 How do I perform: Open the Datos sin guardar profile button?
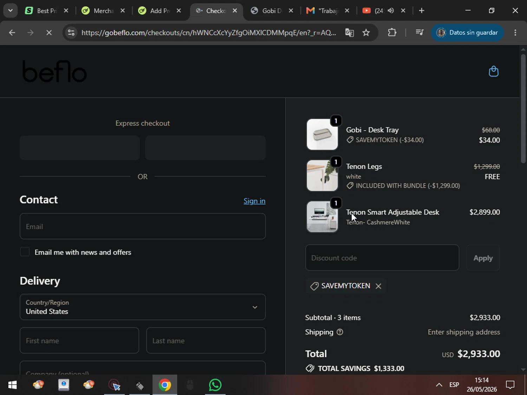(467, 33)
